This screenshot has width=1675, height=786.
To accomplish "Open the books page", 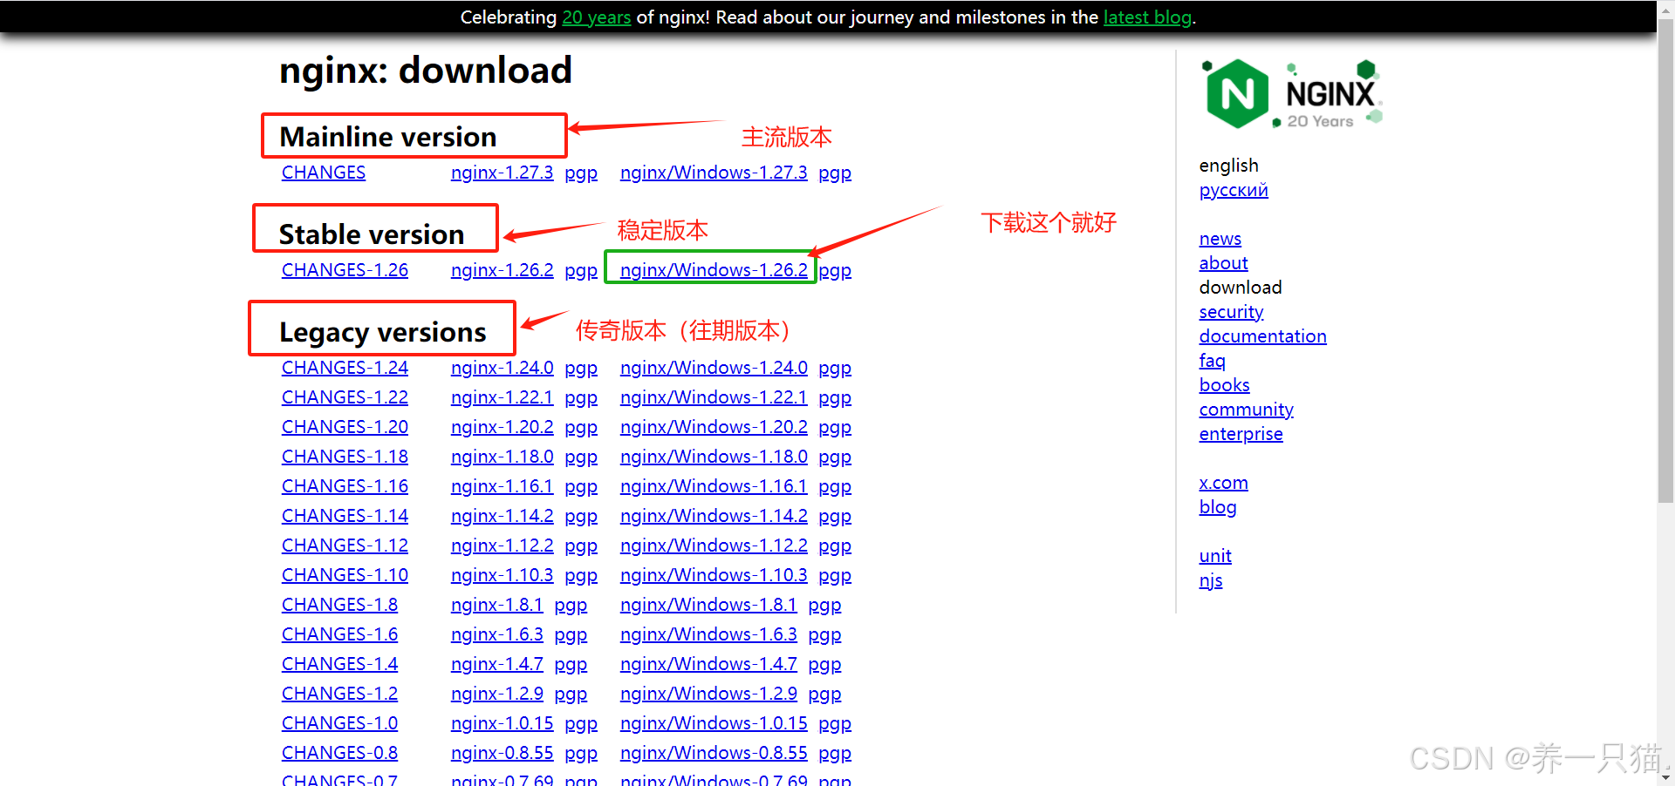I will click(x=1224, y=385).
